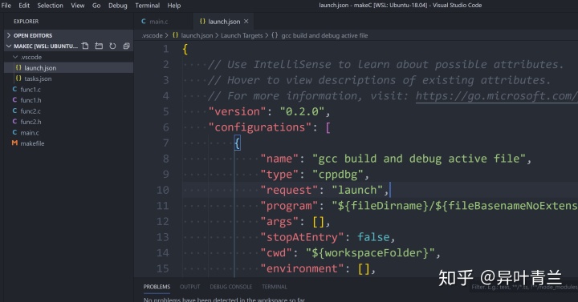Image resolution: width=578 pixels, height=302 pixels.
Task: Click "${workspaceFolder}" value on line 14
Action: [x=370, y=252]
